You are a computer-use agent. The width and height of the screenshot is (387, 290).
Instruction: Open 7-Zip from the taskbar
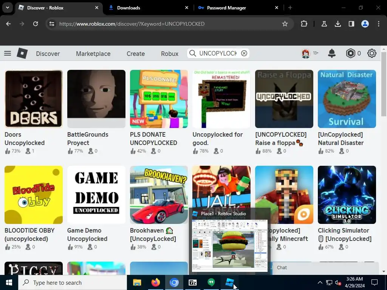pyautogui.click(x=192, y=282)
